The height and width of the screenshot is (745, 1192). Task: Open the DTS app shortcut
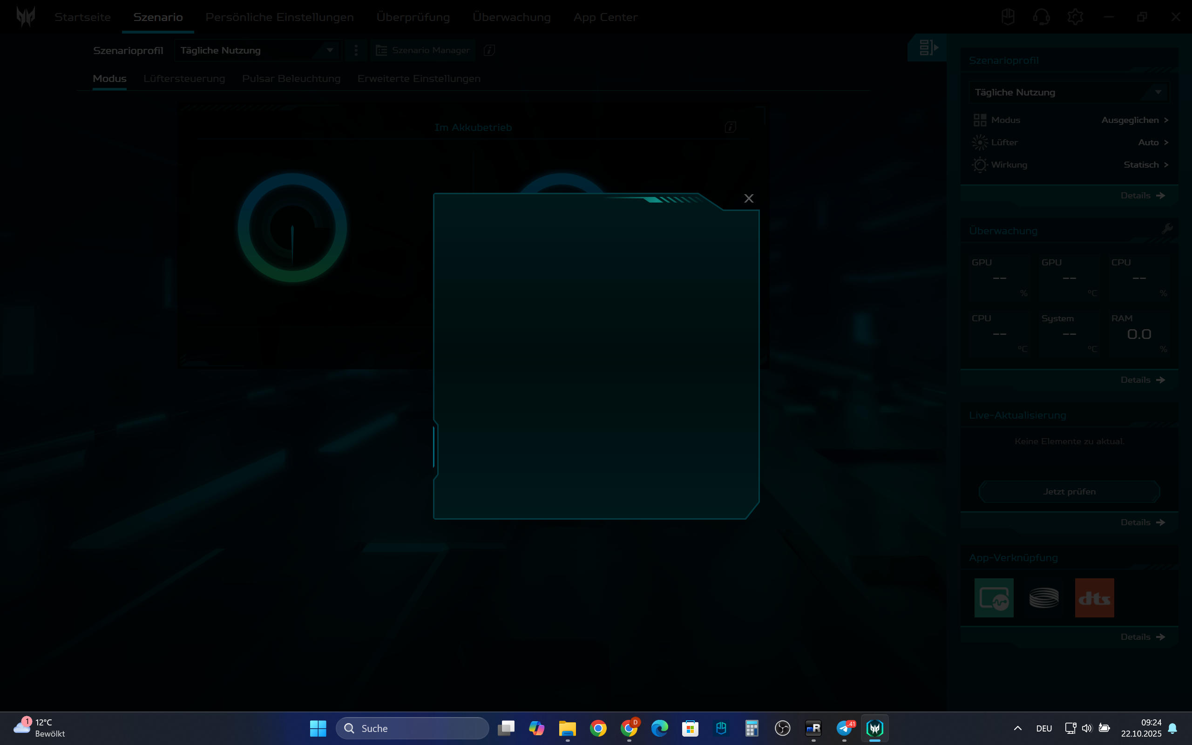[1094, 598]
